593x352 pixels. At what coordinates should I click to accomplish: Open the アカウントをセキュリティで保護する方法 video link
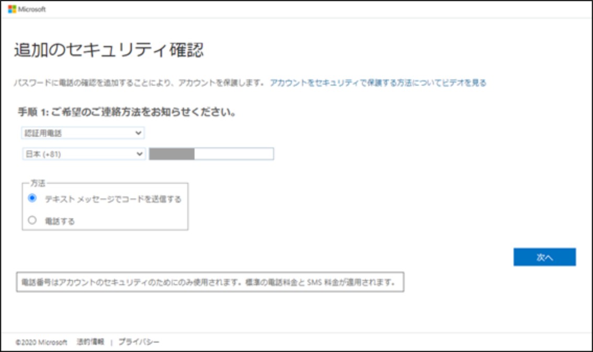(378, 83)
